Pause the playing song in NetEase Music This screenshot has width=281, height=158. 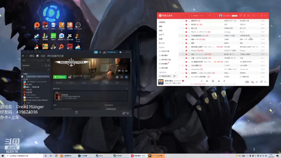213,81
